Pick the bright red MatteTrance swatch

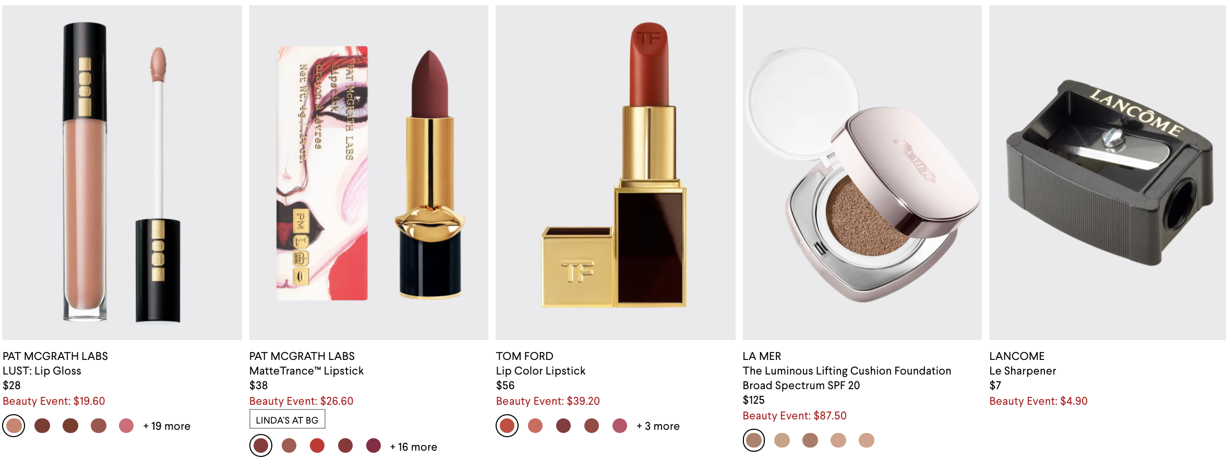317,445
